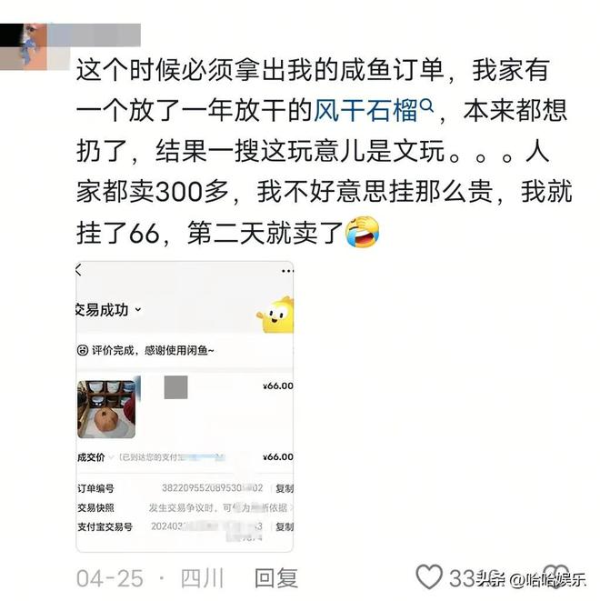
Task: Click the 四川 location label
Action: pos(202,578)
